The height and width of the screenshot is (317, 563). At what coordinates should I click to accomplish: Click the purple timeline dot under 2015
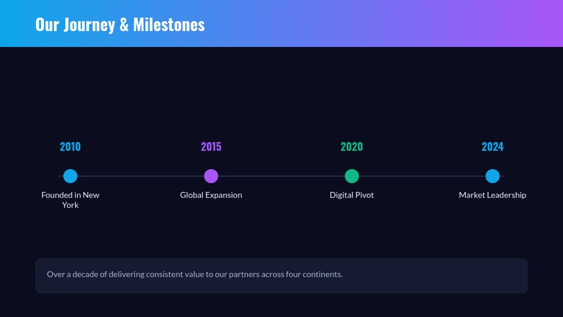(x=211, y=176)
